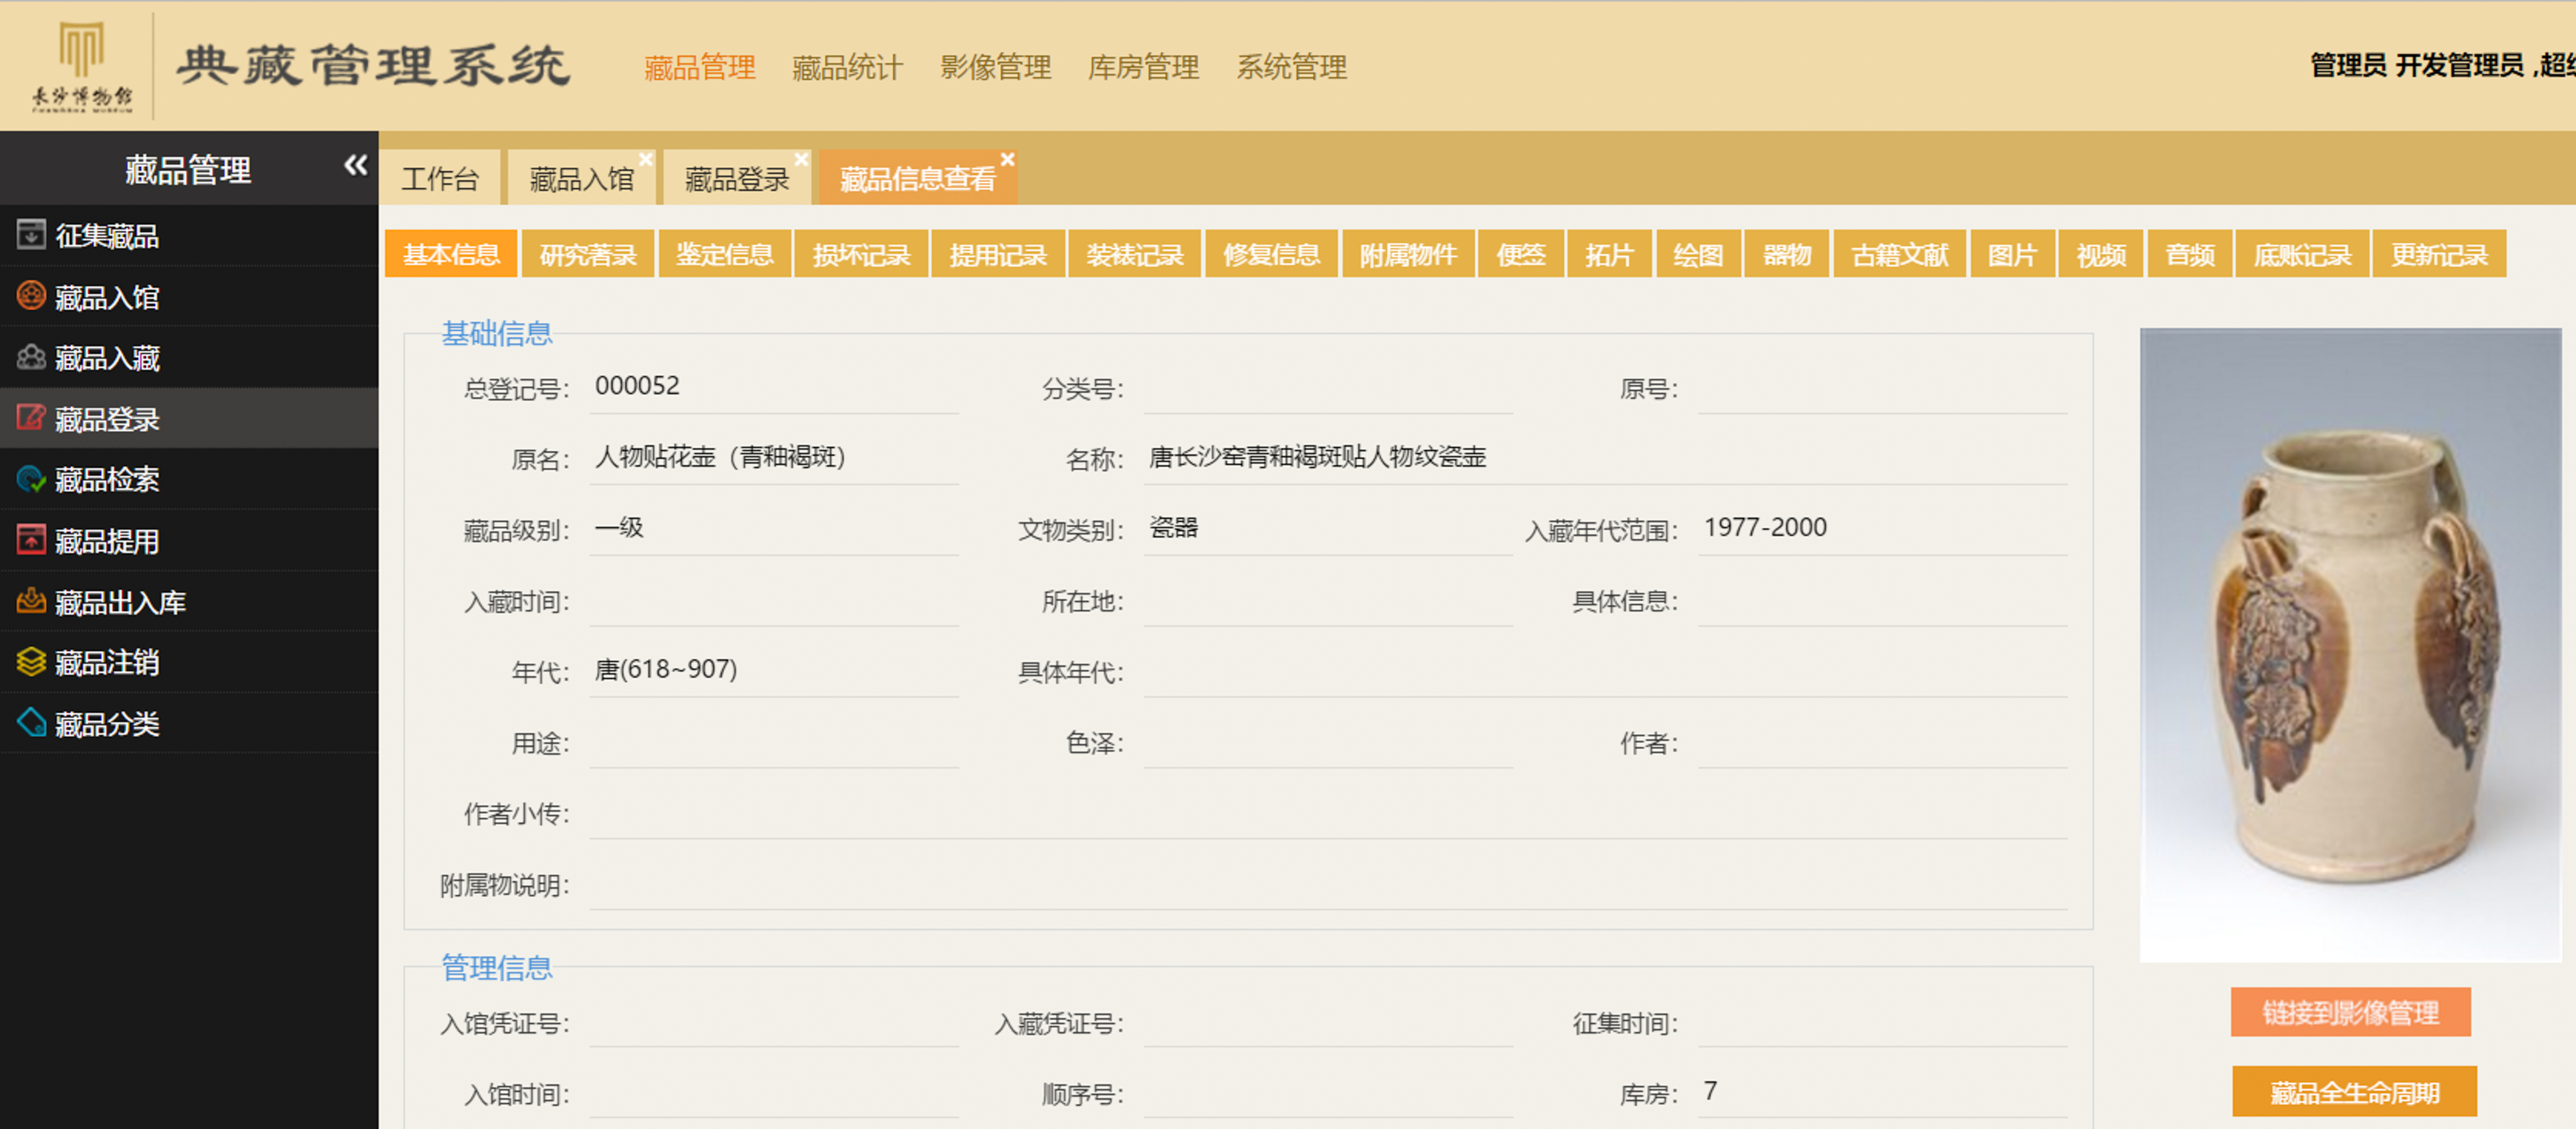Viewport: 2576px width, 1129px height.
Task: Click the 藏品提用 sidebar icon
Action: click(31, 540)
